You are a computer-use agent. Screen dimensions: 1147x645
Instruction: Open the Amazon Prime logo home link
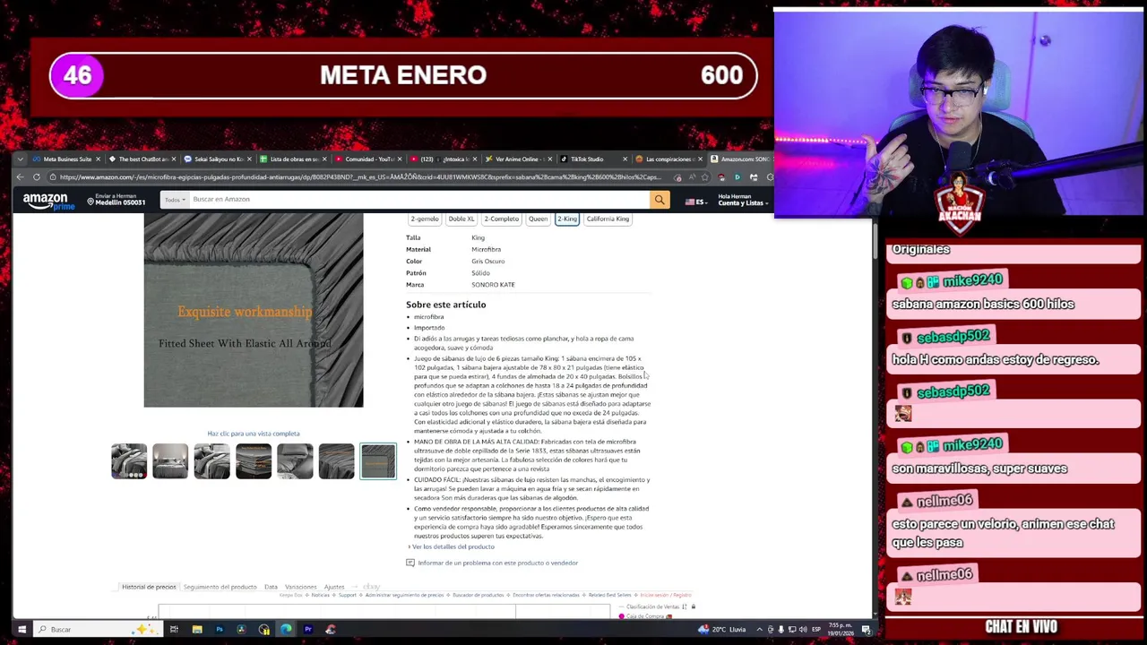pyautogui.click(x=48, y=202)
